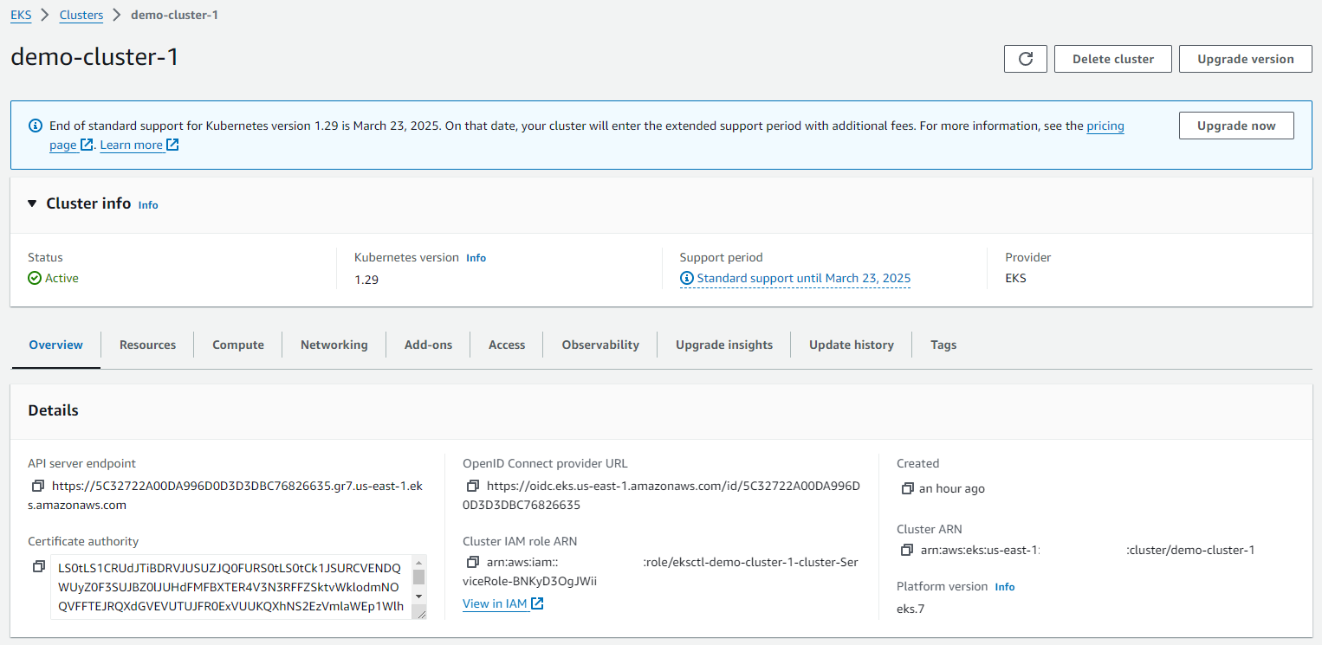The height and width of the screenshot is (645, 1322).
Task: Open the Compute tab
Action: tap(238, 345)
